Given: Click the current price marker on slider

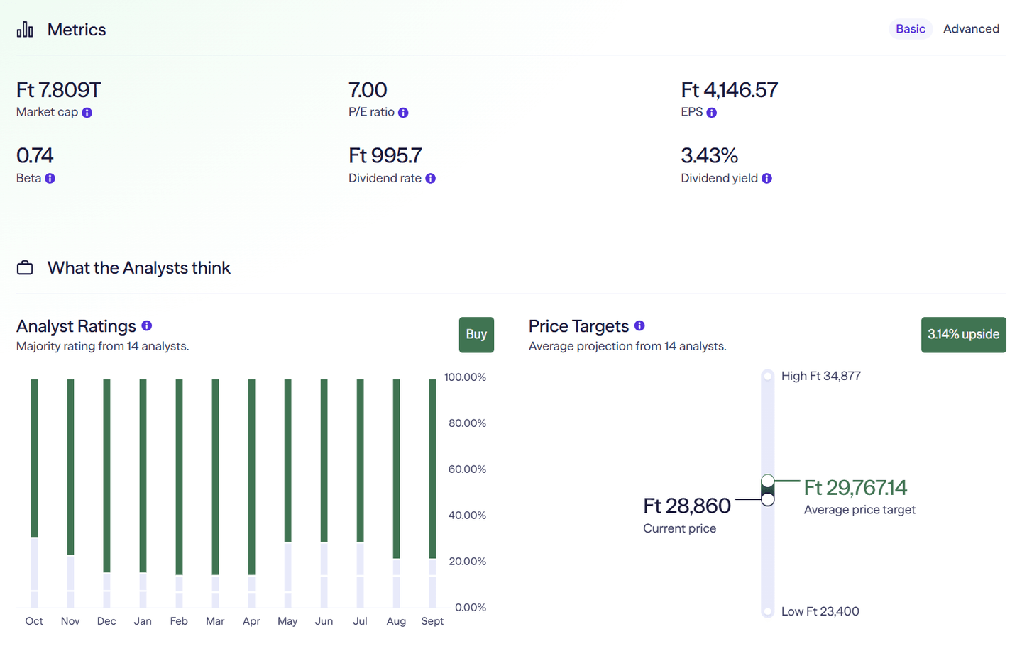Looking at the screenshot, I should 767,500.
